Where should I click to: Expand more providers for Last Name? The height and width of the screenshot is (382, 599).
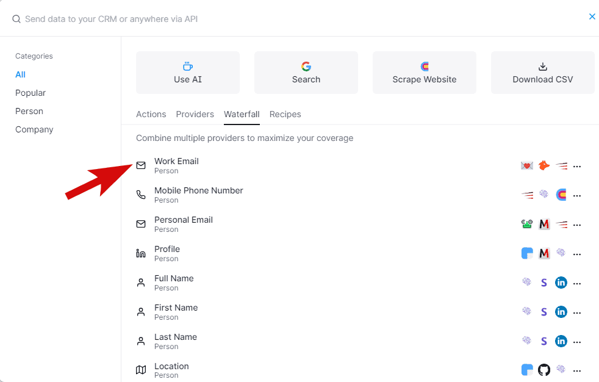tap(577, 342)
